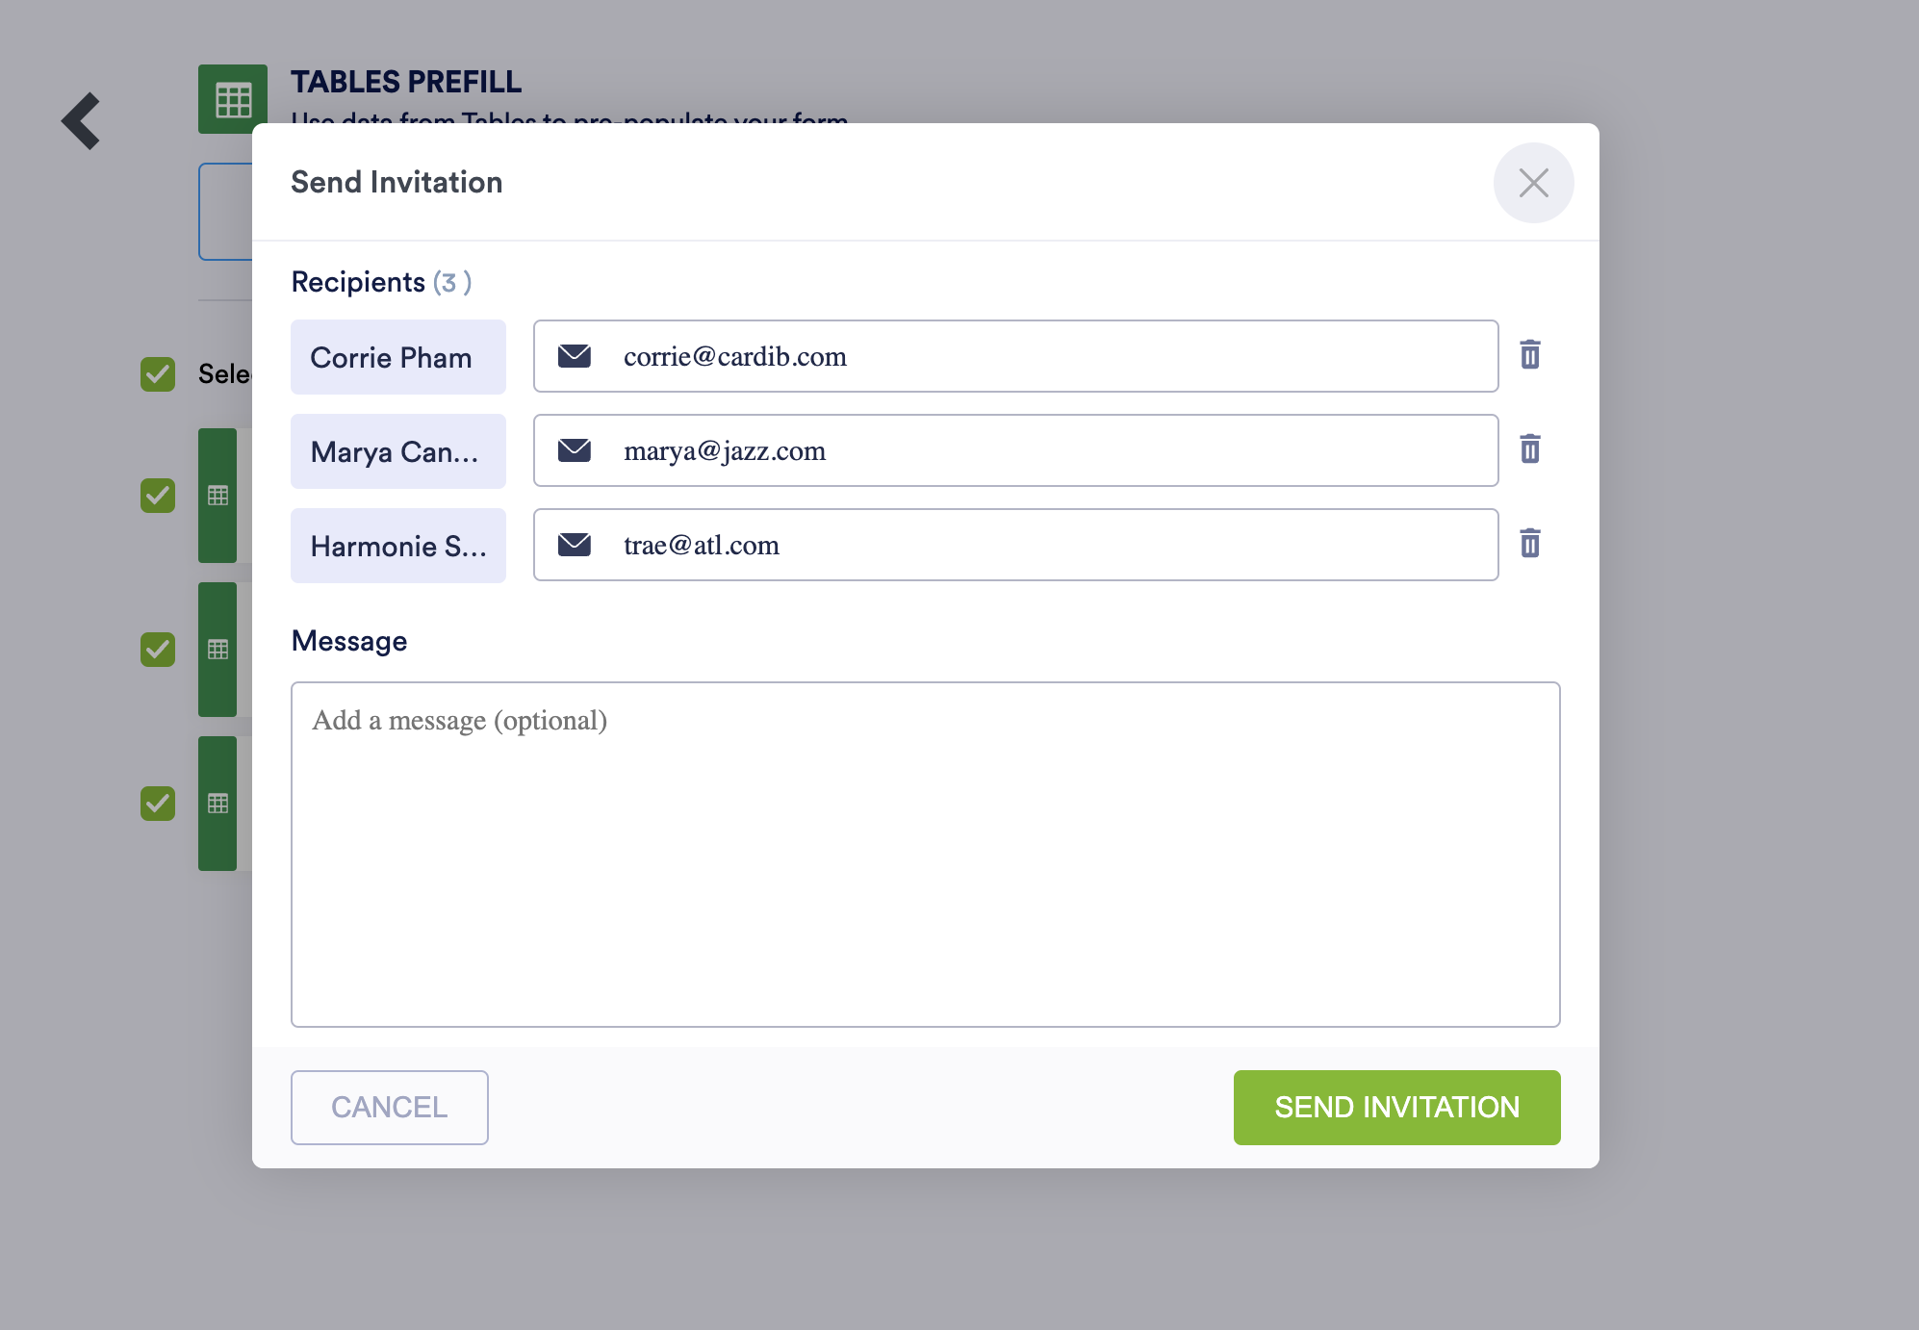Toggle the Select all checkbox
Viewport: 1919px width, 1330px height.
(158, 374)
